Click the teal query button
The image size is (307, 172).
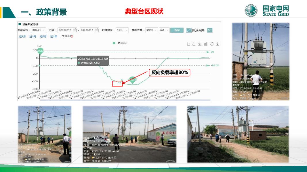click(177, 30)
